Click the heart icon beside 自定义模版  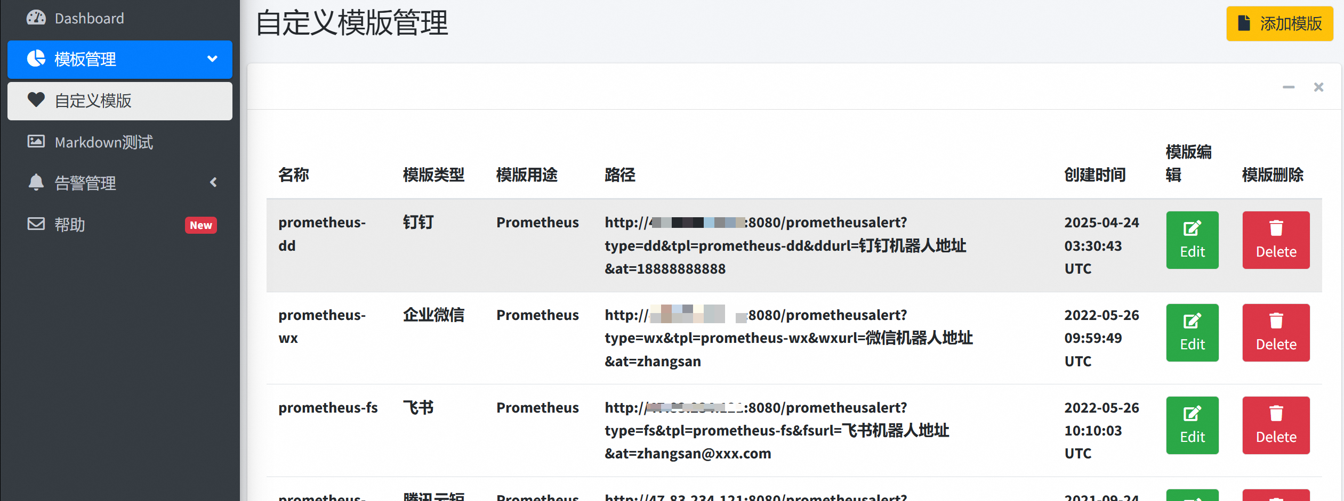pyautogui.click(x=36, y=100)
